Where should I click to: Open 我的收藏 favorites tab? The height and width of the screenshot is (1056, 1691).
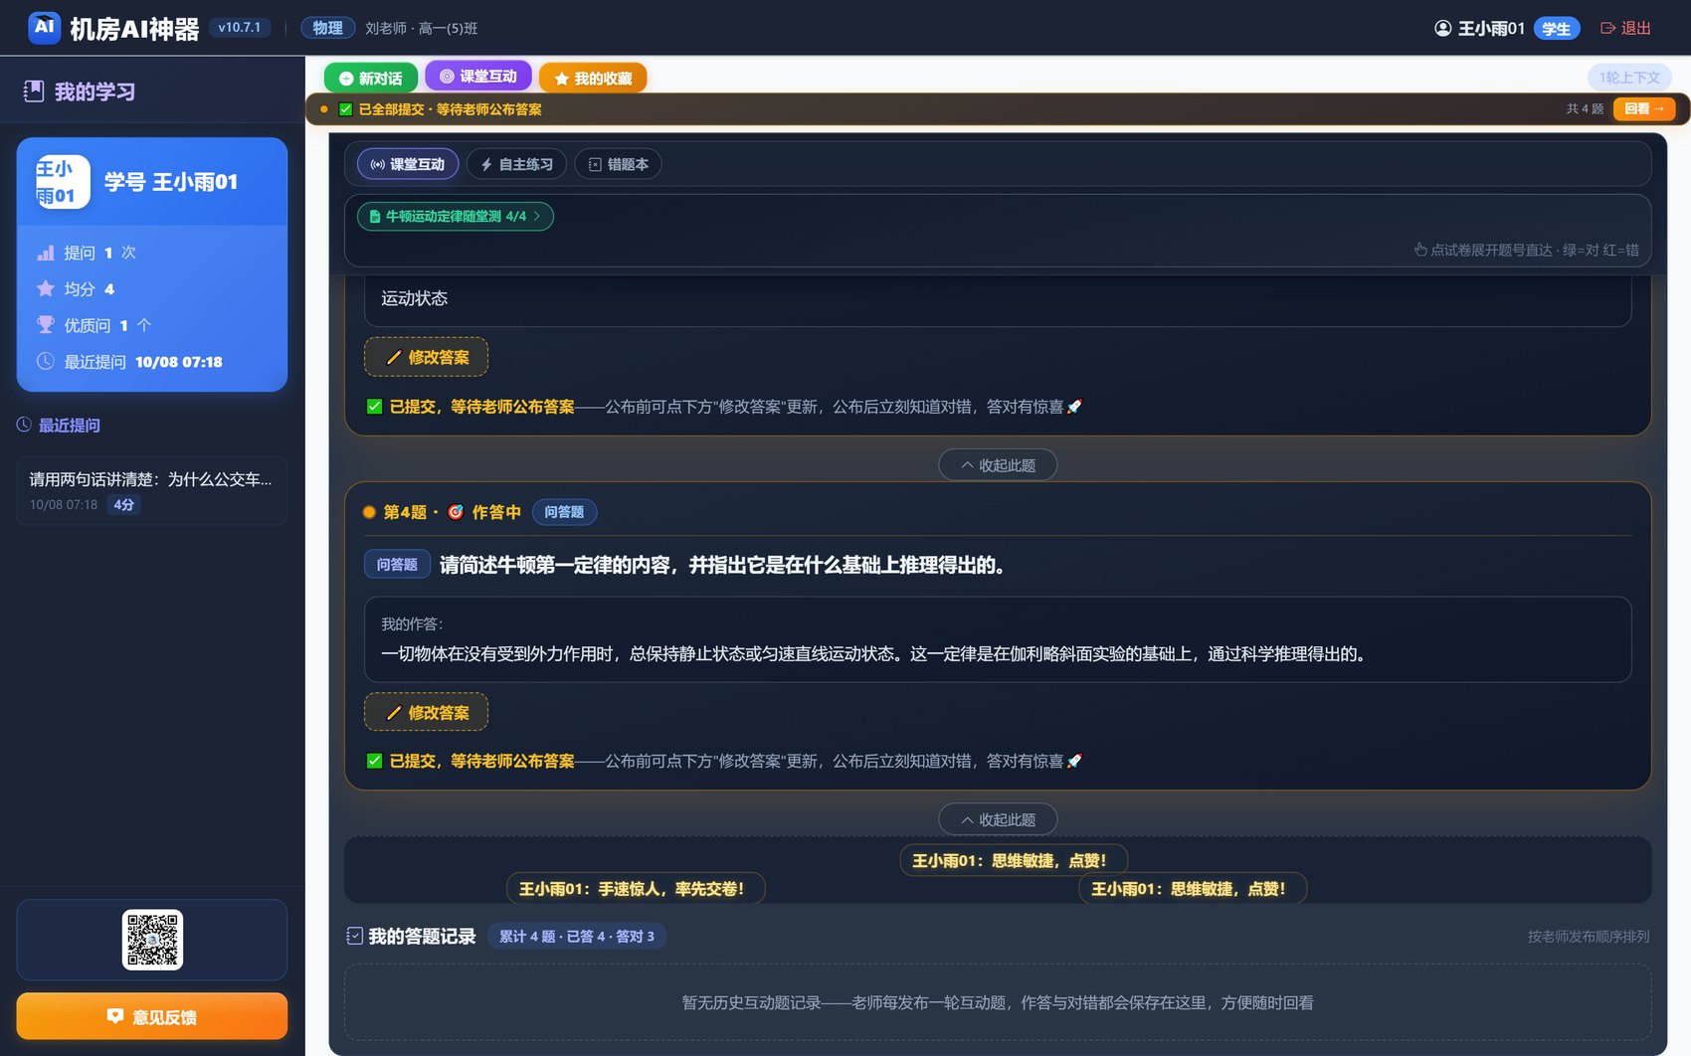click(x=593, y=78)
